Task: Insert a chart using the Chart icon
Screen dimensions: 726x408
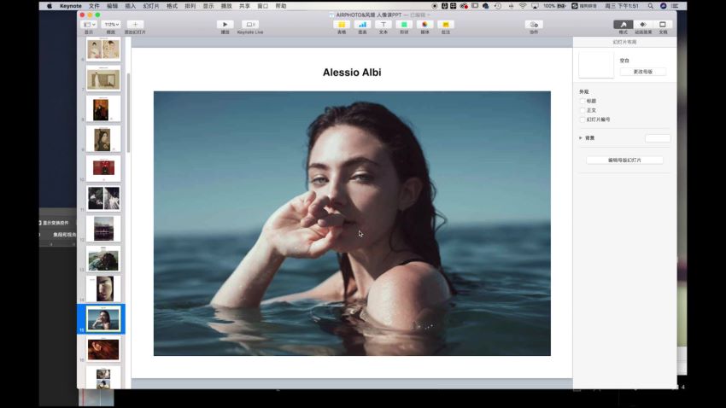Action: point(362,25)
